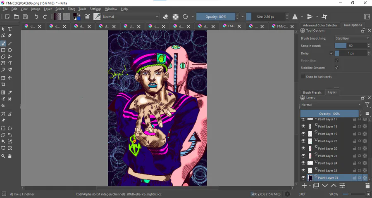Duplicate the selected layer
The height and width of the screenshot is (198, 372).
pos(316,186)
